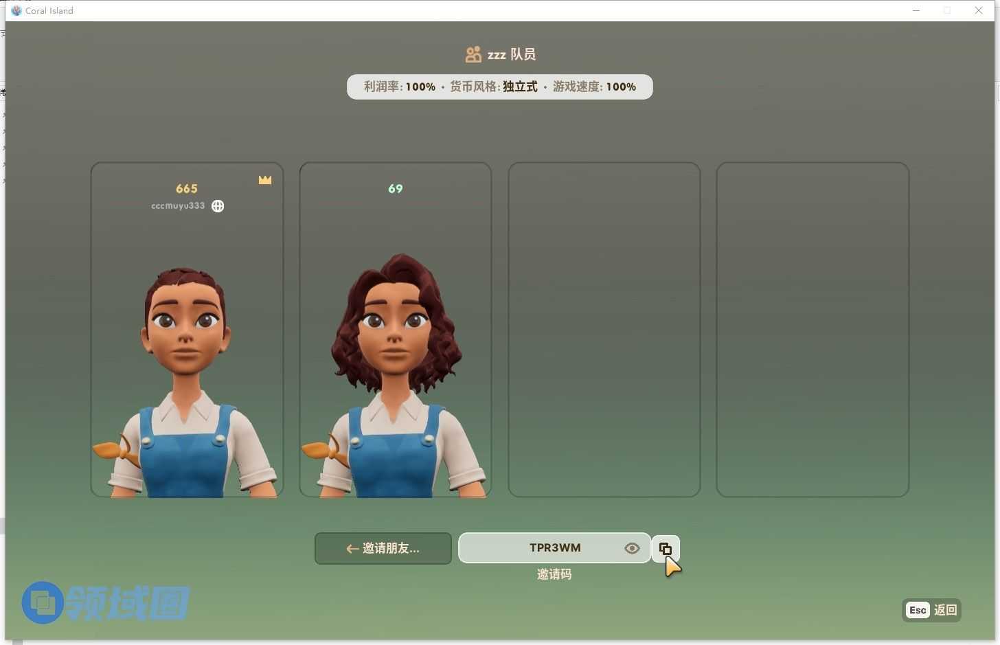This screenshot has width=1000, height=645.
Task: Click the host crown icon
Action: pyautogui.click(x=265, y=180)
